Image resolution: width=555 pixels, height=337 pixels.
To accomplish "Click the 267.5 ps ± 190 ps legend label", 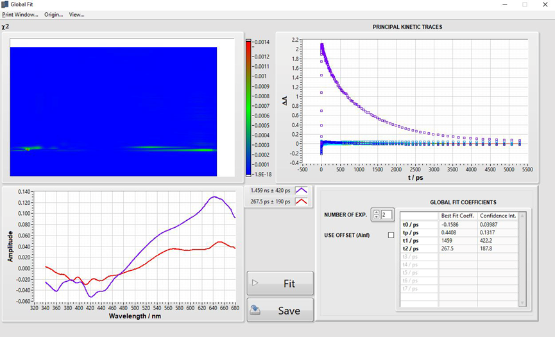I will [x=270, y=202].
